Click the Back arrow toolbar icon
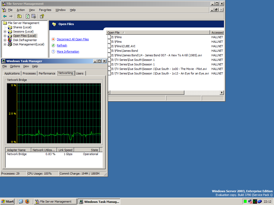This screenshot has height=205, width=274. click(5, 16)
